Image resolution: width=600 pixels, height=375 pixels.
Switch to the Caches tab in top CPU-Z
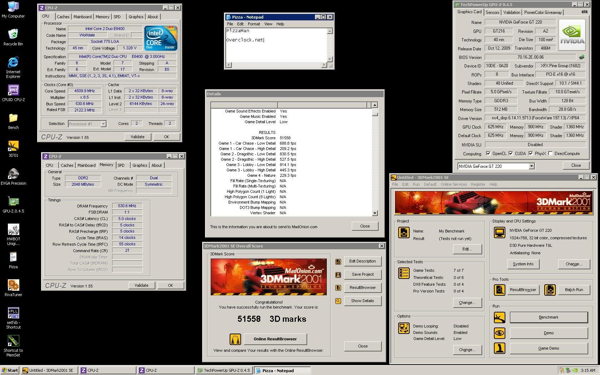click(x=63, y=17)
